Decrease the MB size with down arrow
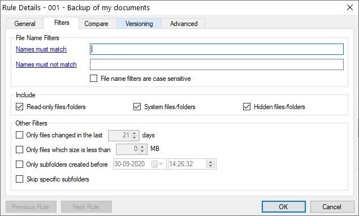The image size is (359, 216). pyautogui.click(x=142, y=152)
